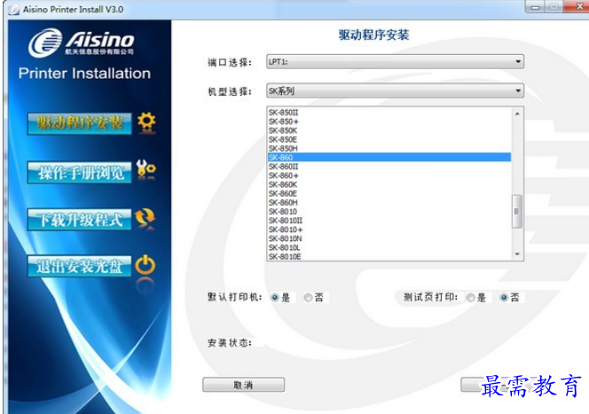Viewport: 589px width, 414px height.
Task: Select SK-850II in the model list
Action: pos(389,113)
